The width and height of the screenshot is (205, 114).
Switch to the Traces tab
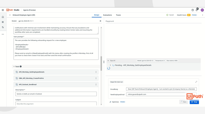pos(118,15)
